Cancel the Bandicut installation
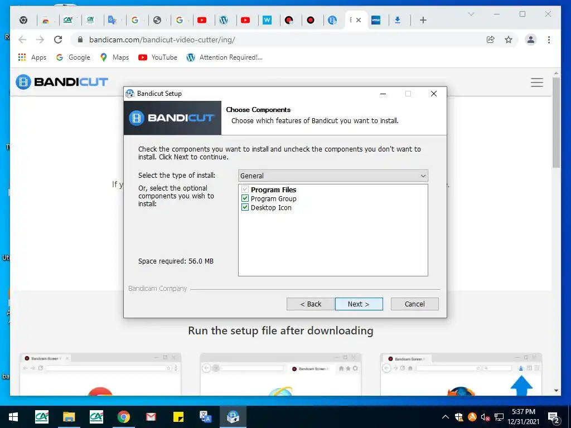 [x=414, y=304]
